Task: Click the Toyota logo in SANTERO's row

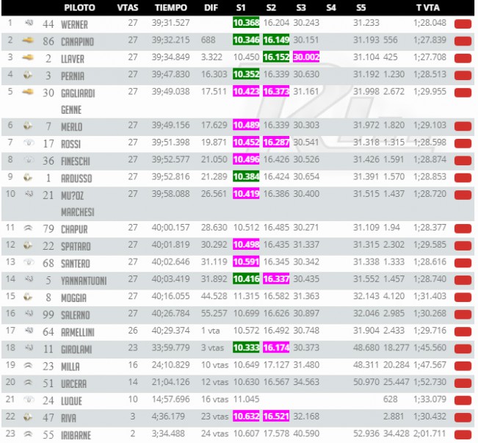Action: click(x=29, y=262)
